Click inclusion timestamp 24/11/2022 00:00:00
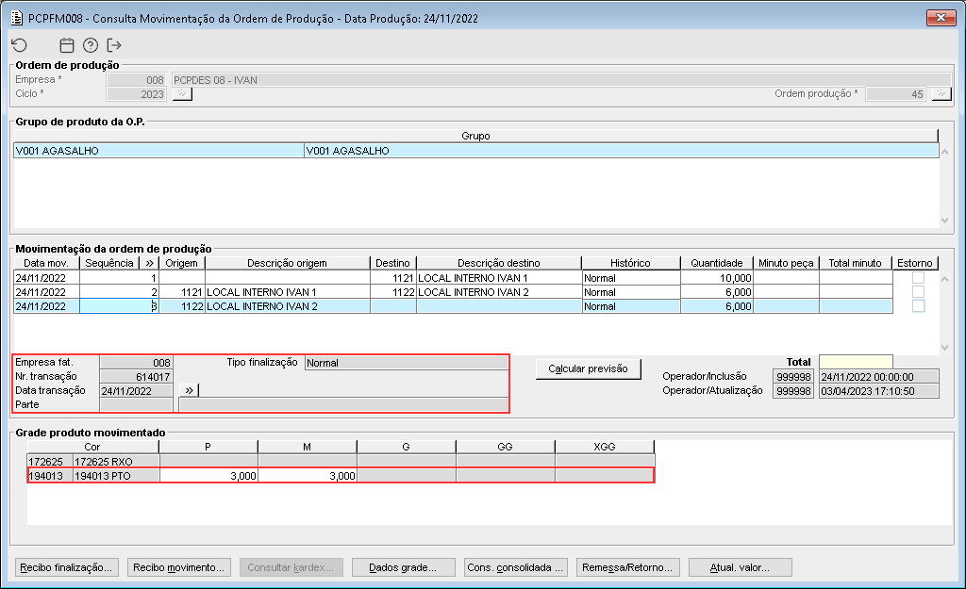 pos(879,377)
